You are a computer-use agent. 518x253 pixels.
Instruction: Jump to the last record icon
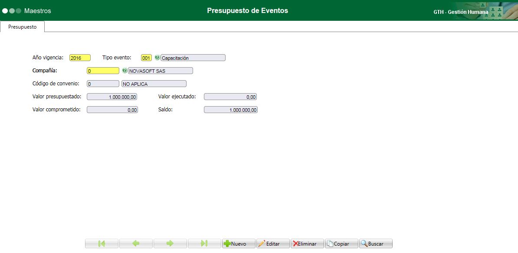[204, 243]
